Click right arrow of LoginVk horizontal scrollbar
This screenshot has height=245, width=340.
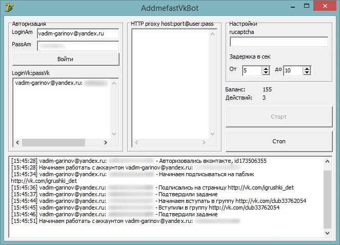point(106,142)
